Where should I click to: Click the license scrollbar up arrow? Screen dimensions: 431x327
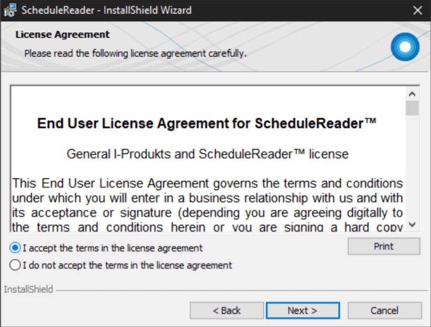click(x=412, y=94)
